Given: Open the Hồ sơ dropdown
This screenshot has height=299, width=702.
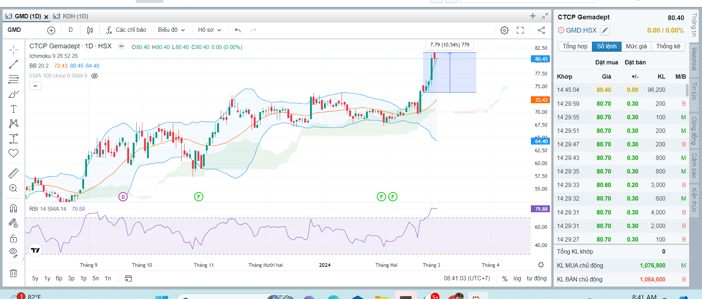Looking at the screenshot, I should [210, 30].
